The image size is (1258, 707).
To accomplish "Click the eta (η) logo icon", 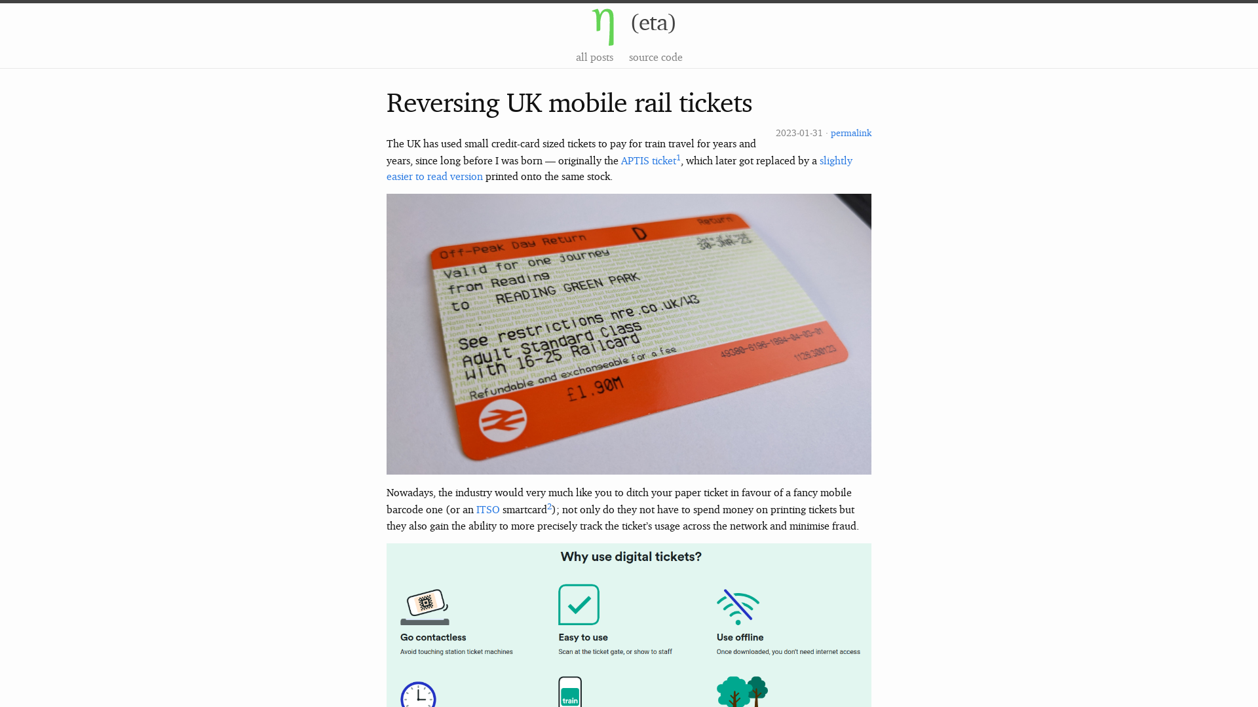I will [603, 26].
